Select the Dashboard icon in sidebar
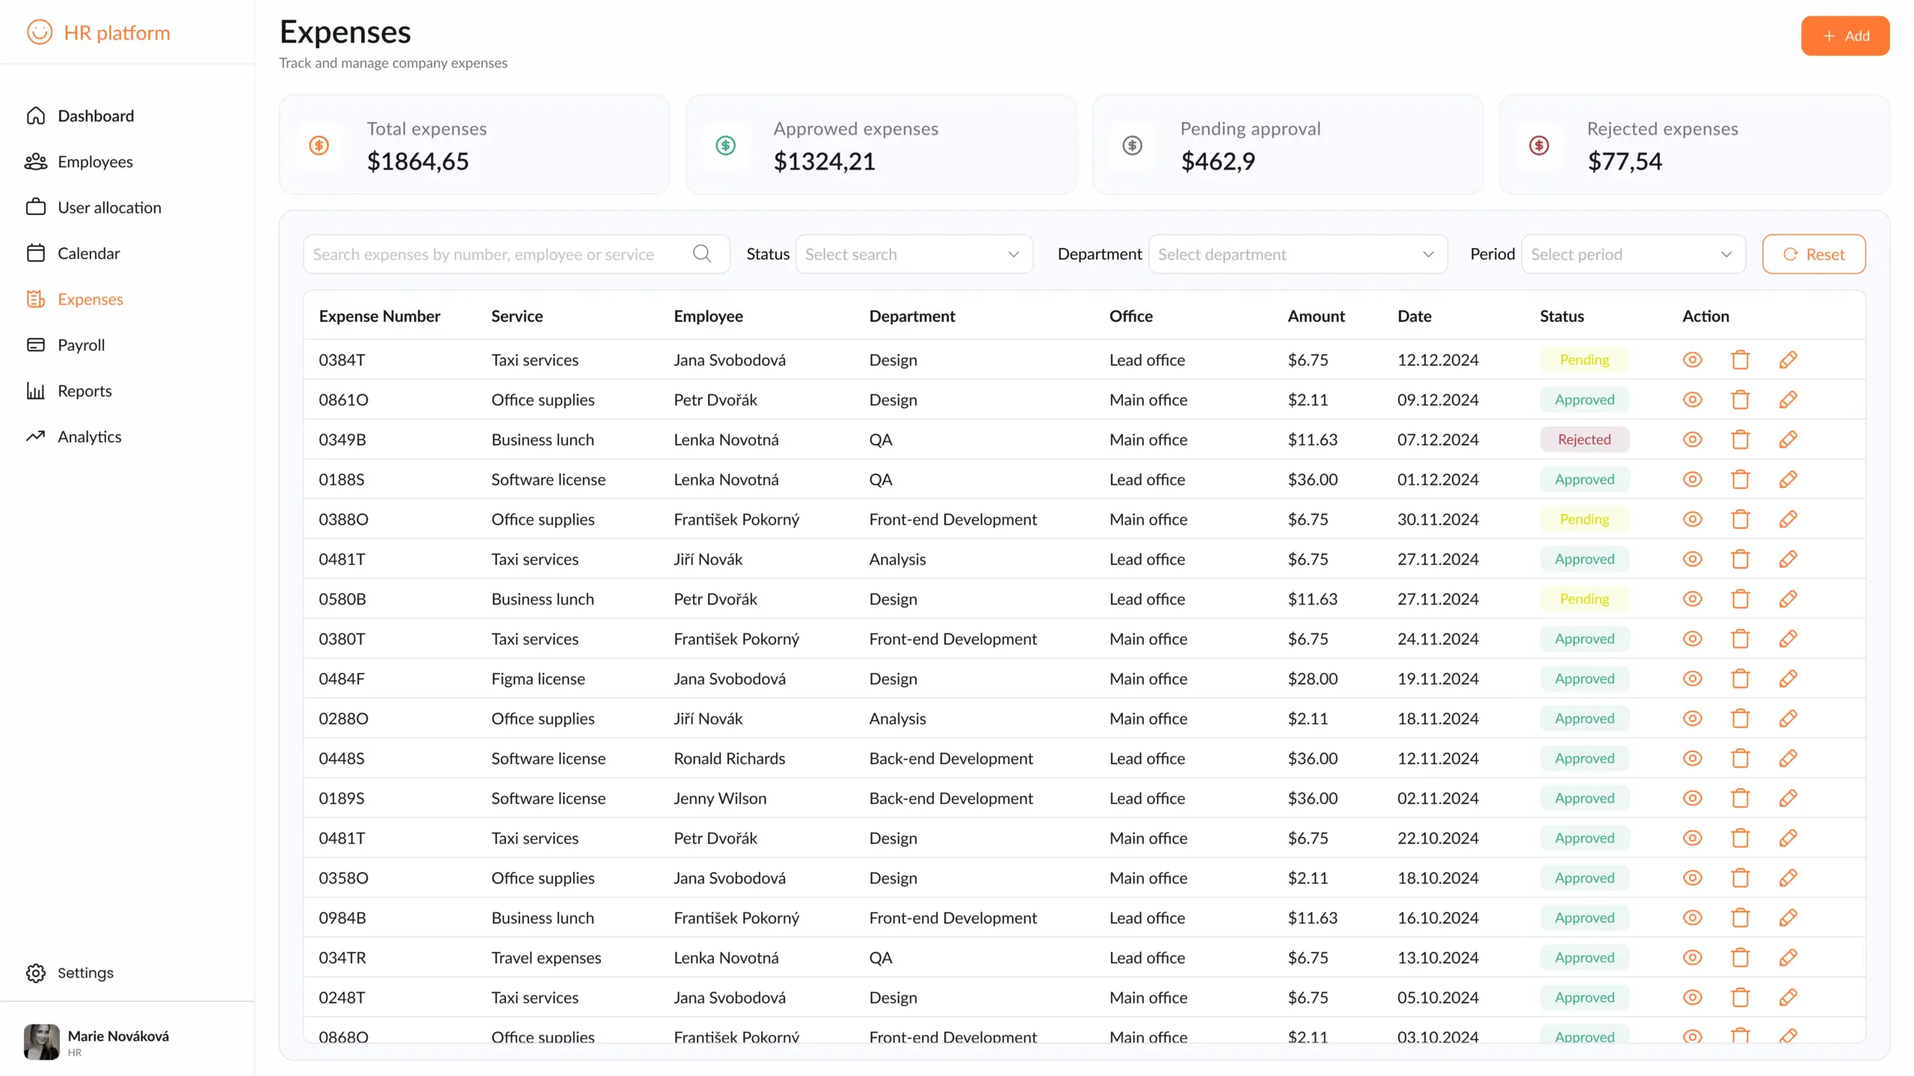This screenshot has height=1076, width=1914. pos(36,115)
